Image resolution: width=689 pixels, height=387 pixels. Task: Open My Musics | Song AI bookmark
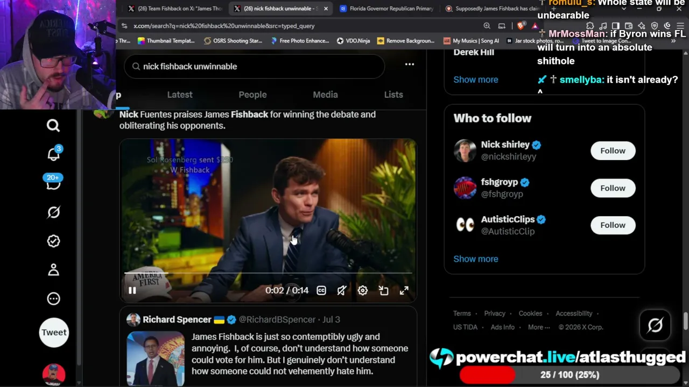pyautogui.click(x=471, y=41)
